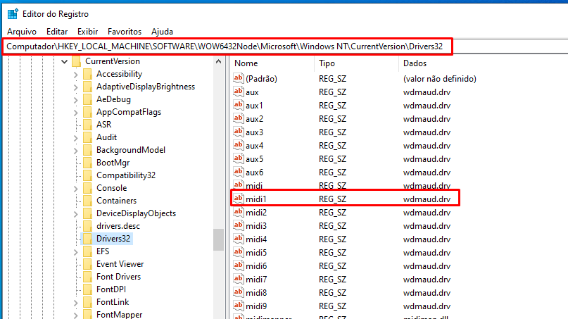Click the folder icon of the Drivers32 key
Viewport: 568px width, 319px height.
pyautogui.click(x=87, y=239)
